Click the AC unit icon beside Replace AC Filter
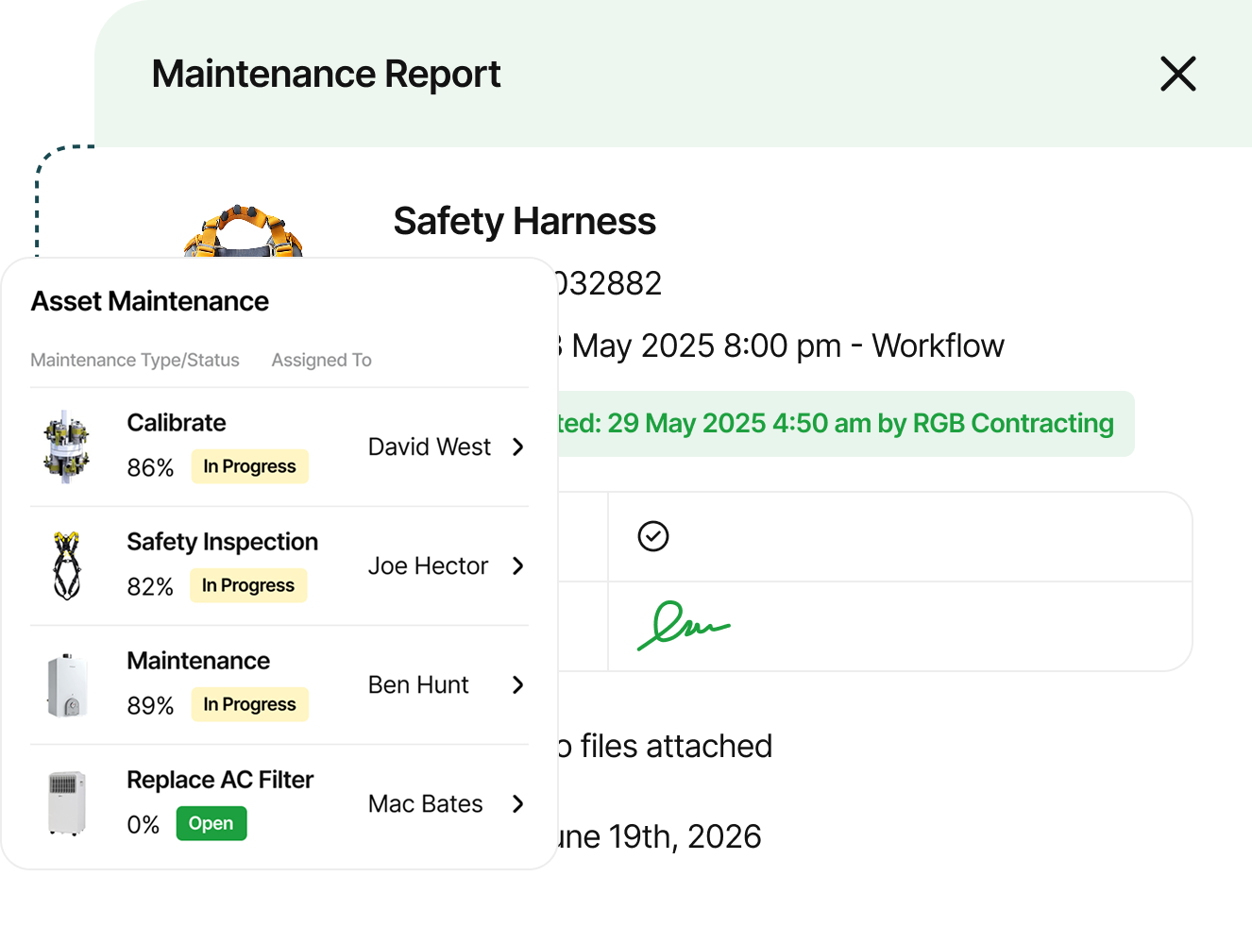This screenshot has width=1252, height=927. click(66, 803)
